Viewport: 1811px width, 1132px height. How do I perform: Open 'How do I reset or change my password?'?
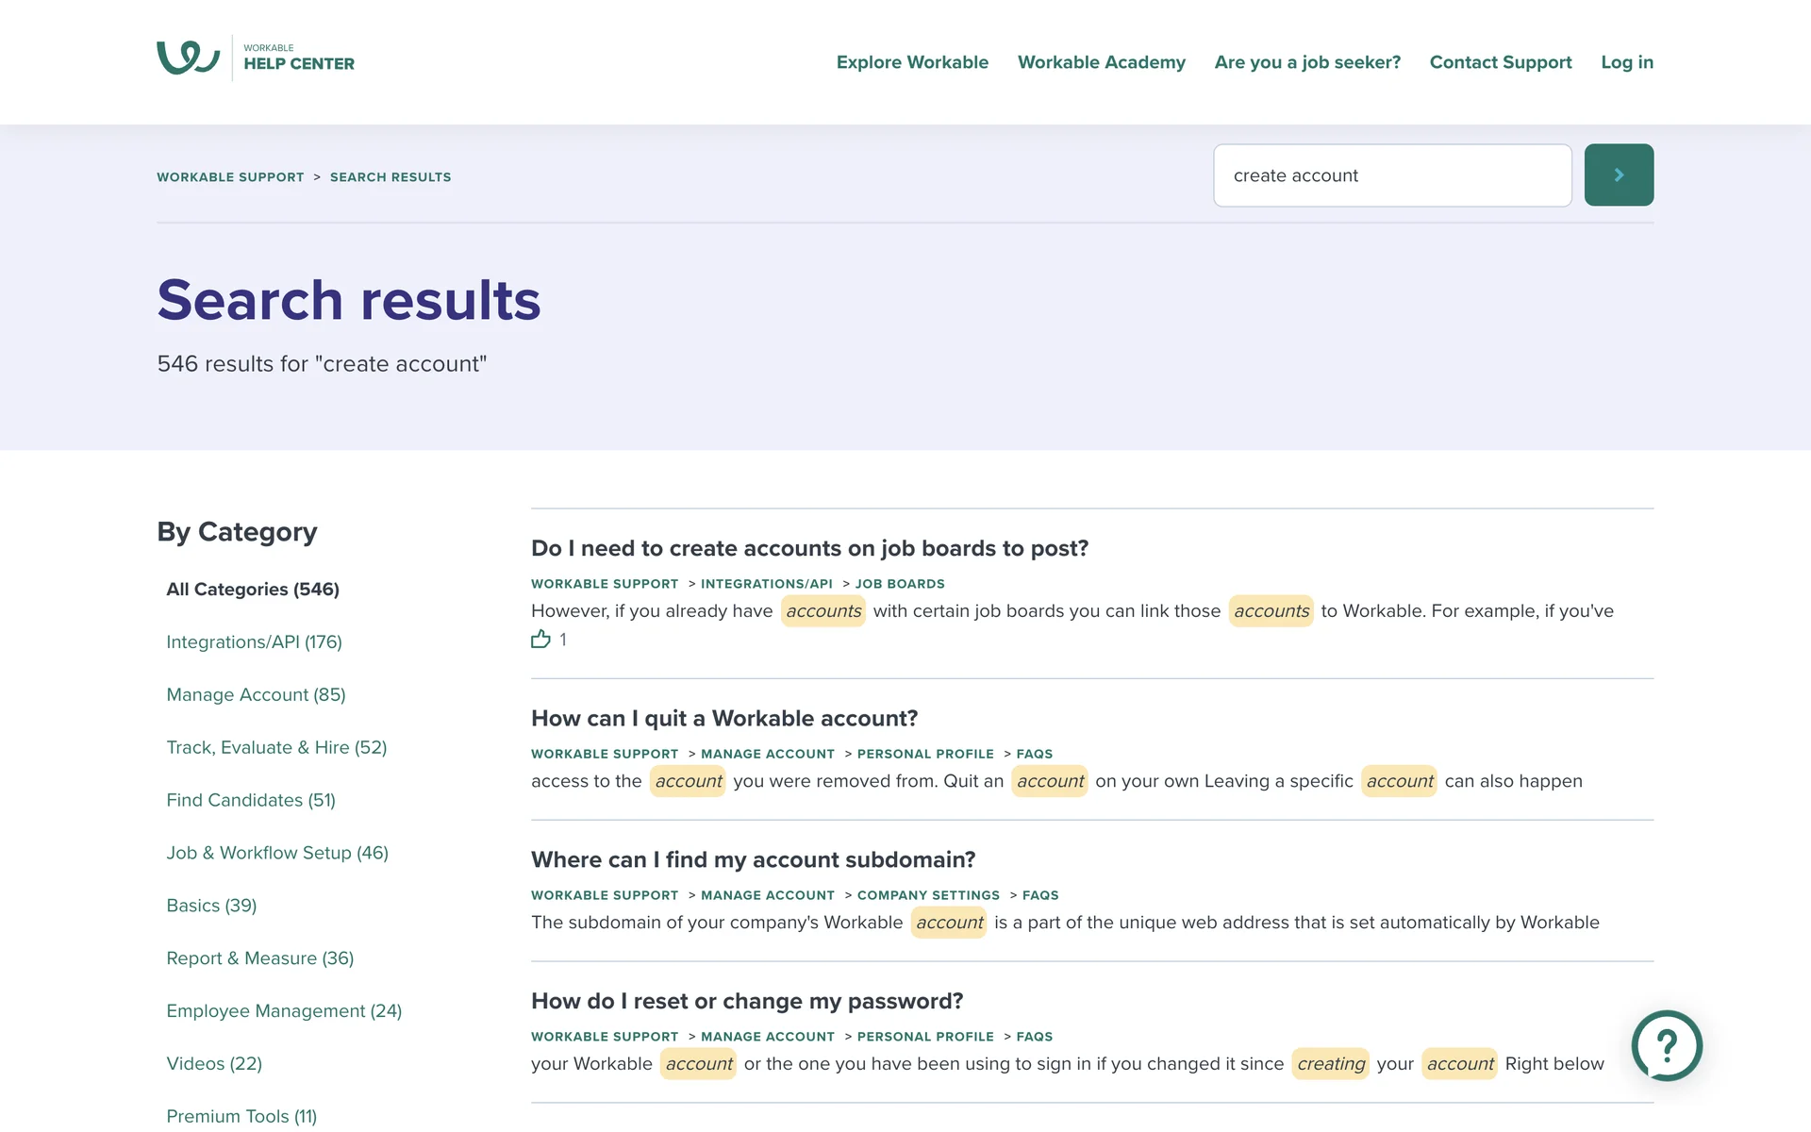(x=746, y=1001)
